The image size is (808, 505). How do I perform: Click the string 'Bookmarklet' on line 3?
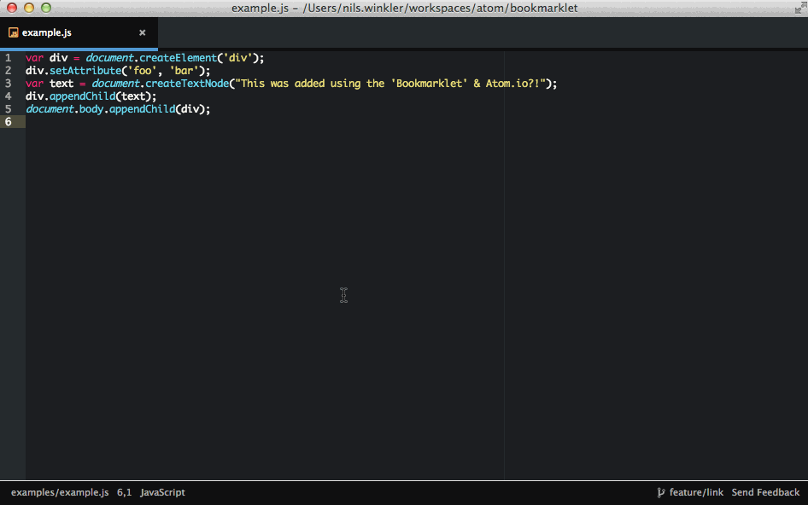click(429, 84)
